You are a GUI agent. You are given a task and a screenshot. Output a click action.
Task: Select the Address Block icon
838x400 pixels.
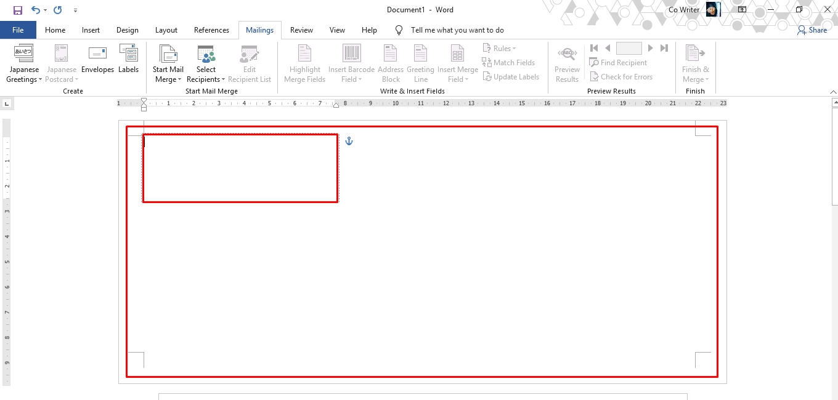pos(390,63)
